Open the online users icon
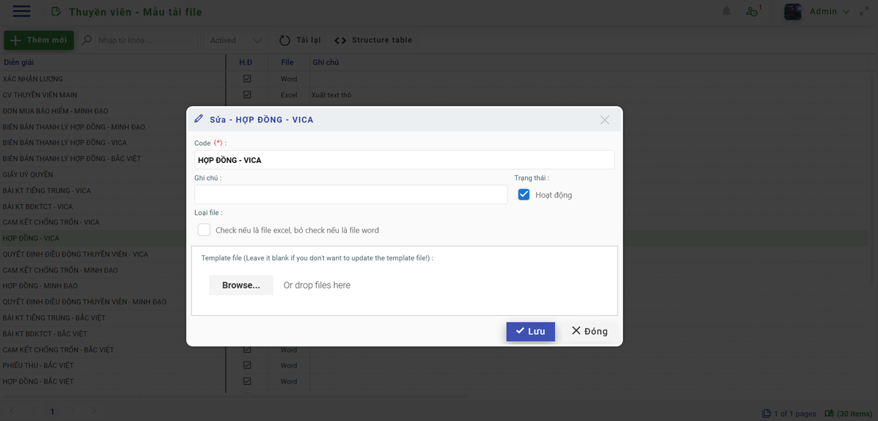 pos(752,12)
